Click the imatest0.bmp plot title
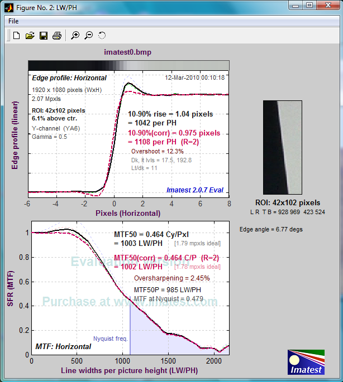The width and height of the screenshot is (343, 382). [x=128, y=52]
